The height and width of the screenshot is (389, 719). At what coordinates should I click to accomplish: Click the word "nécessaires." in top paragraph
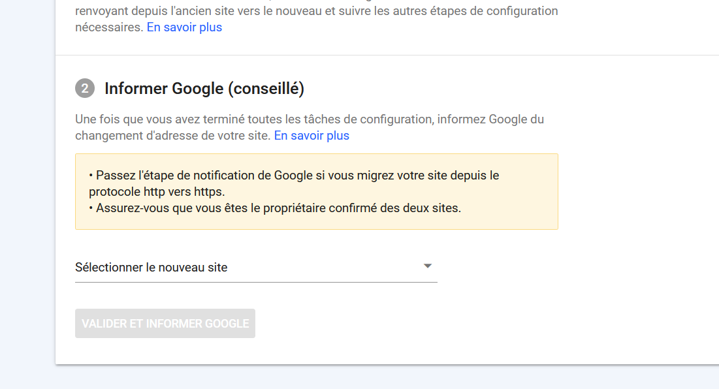(109, 27)
